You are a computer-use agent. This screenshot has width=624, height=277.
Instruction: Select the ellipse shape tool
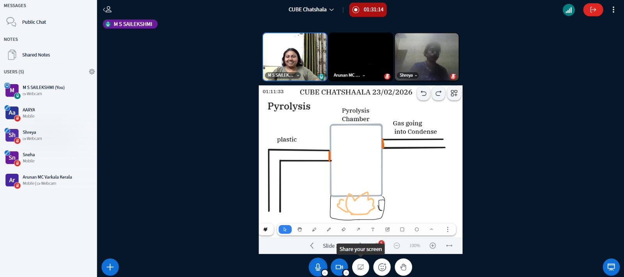pyautogui.click(x=417, y=229)
